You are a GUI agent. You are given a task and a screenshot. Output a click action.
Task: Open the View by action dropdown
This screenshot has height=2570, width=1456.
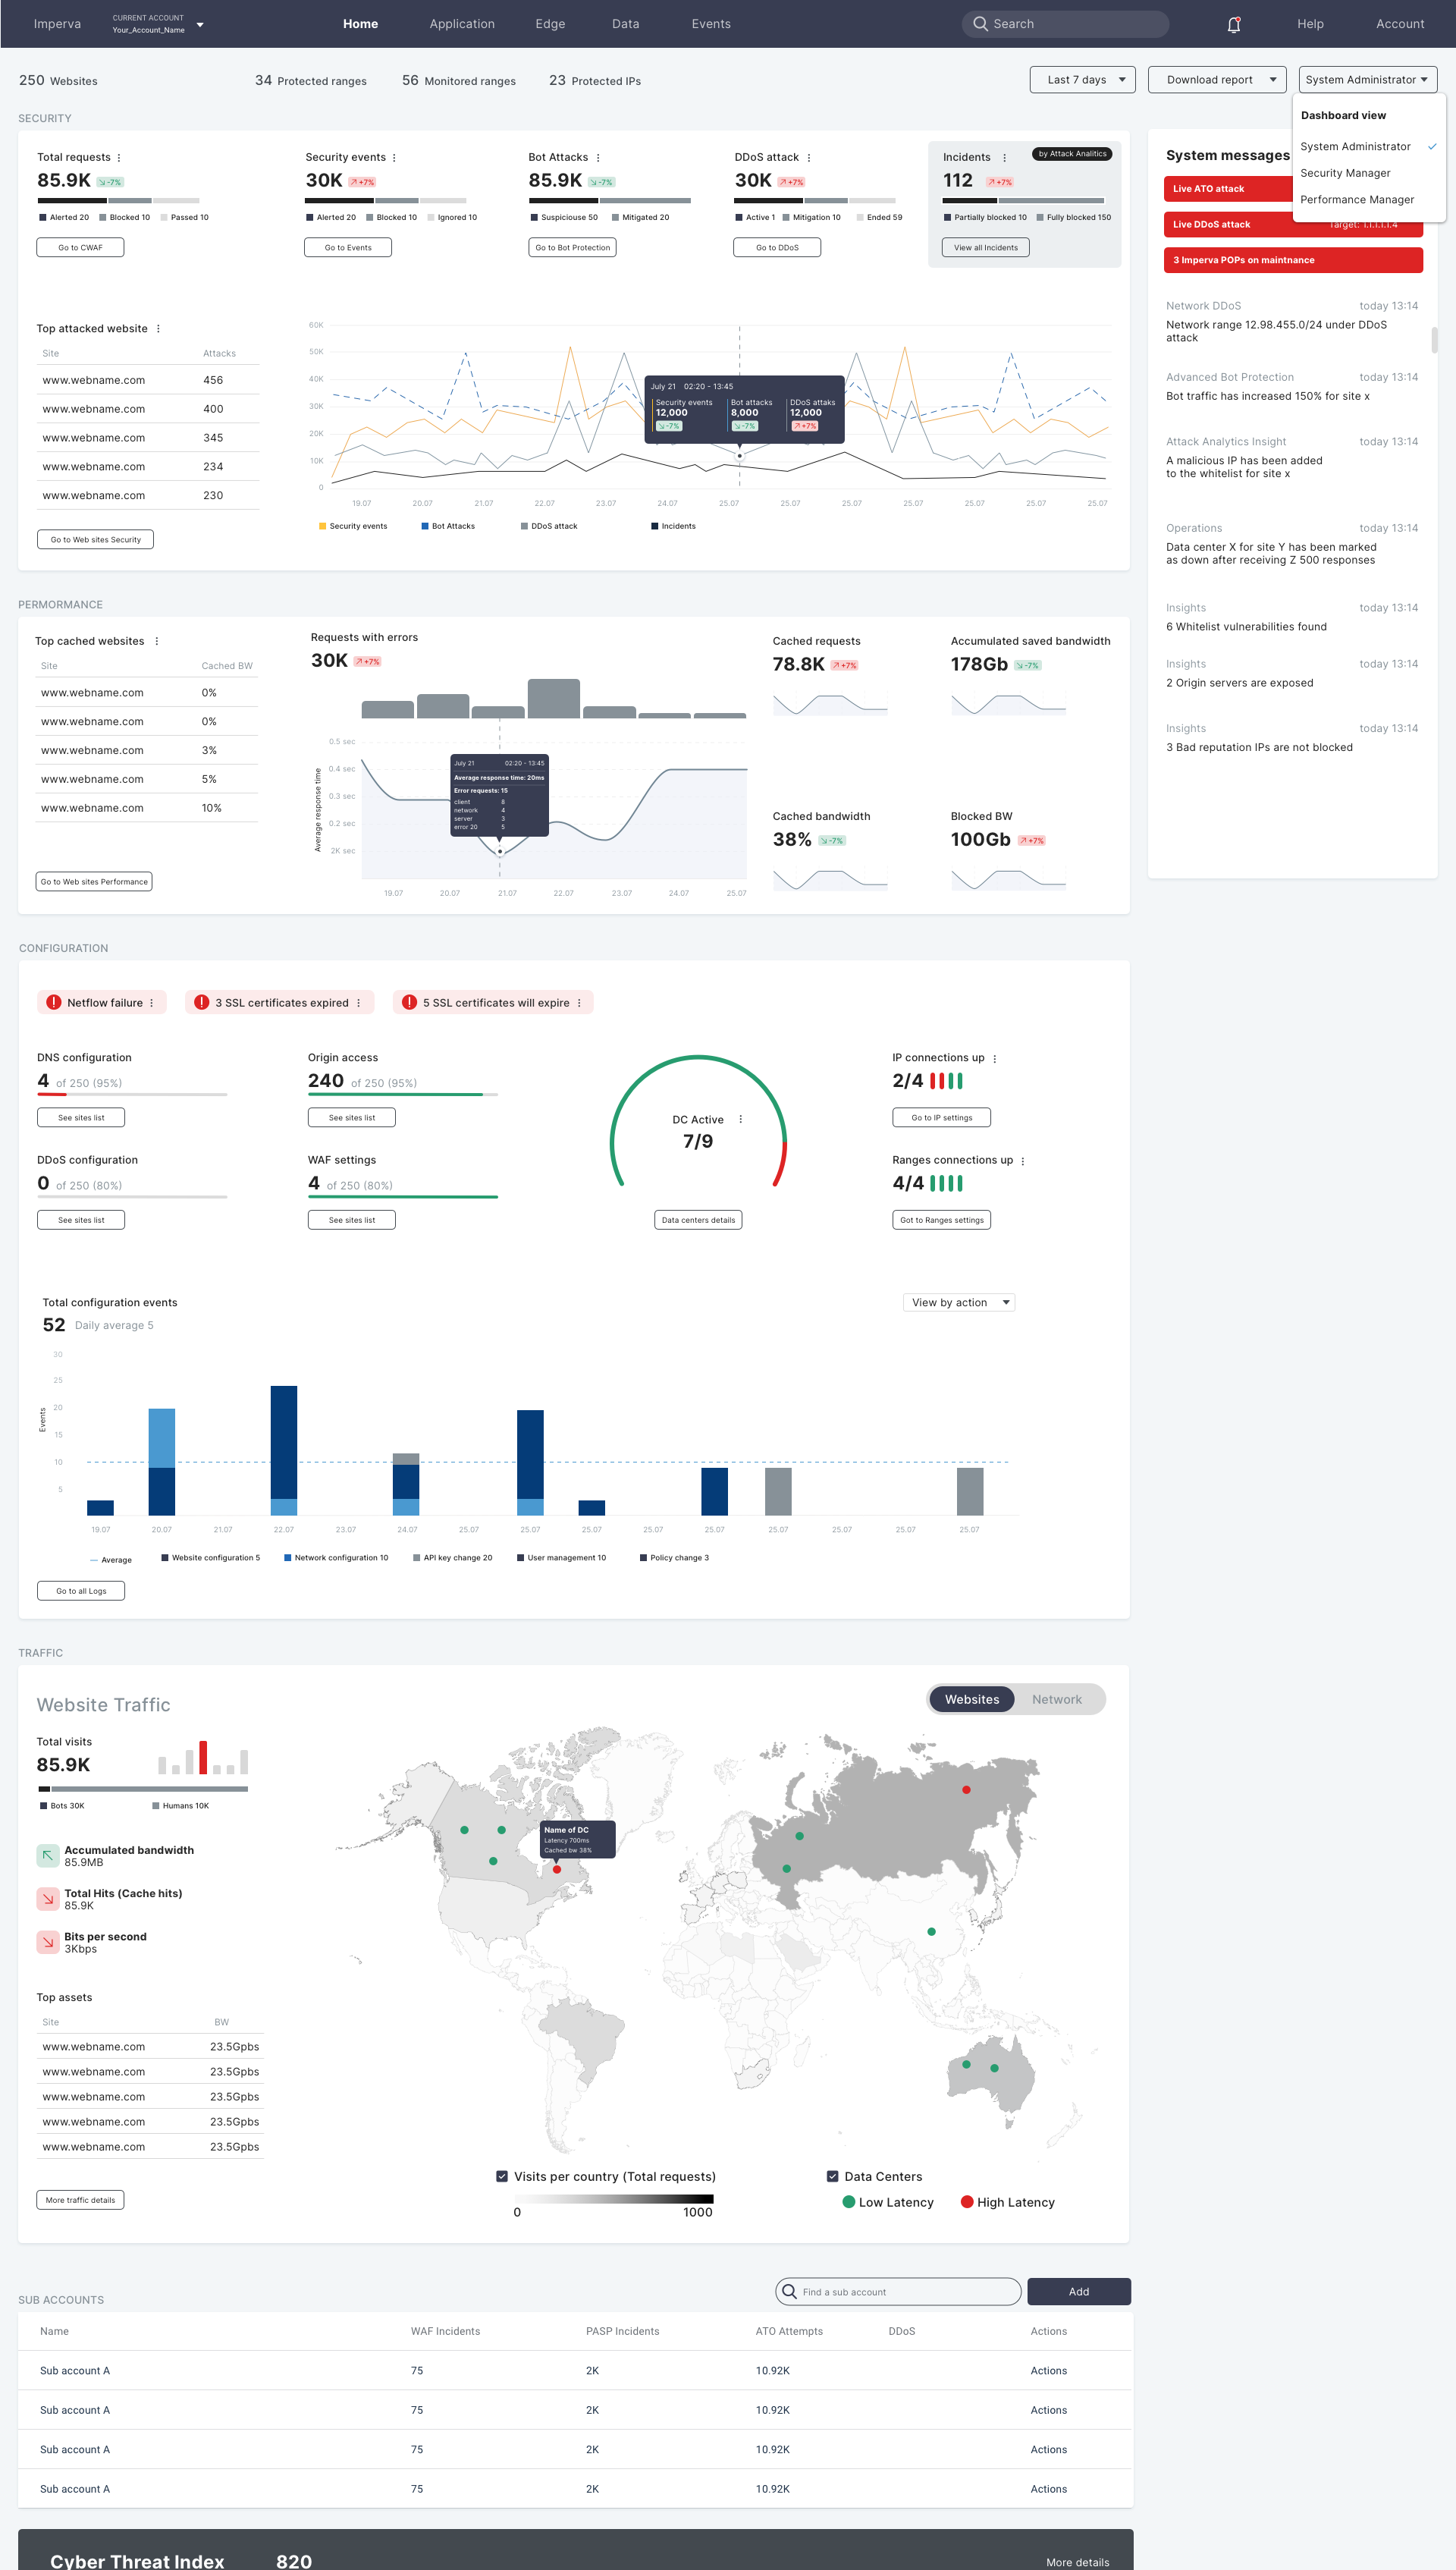tap(958, 1302)
